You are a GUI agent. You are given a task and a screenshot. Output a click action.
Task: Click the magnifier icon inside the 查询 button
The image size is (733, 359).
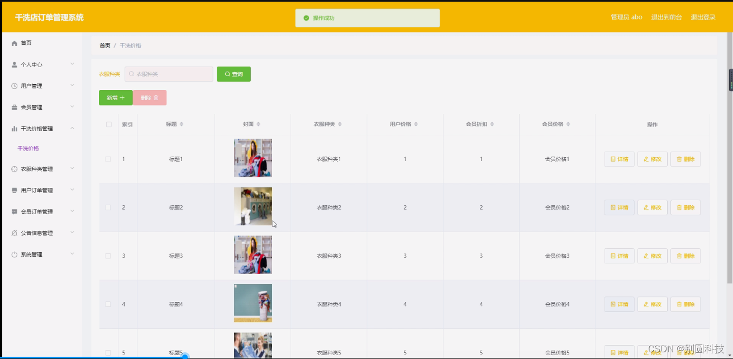point(226,74)
